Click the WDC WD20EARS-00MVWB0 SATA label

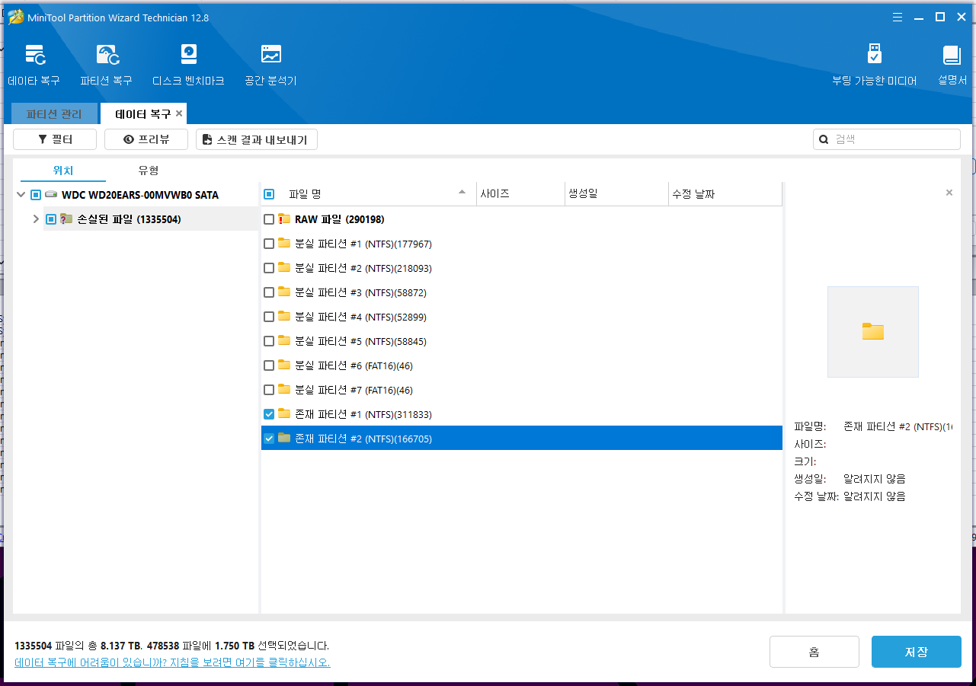140,195
